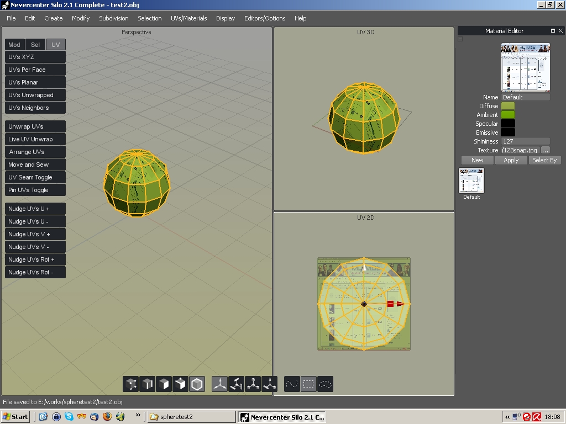
Task: Activate the universal manipulator icon
Action: tap(270, 384)
